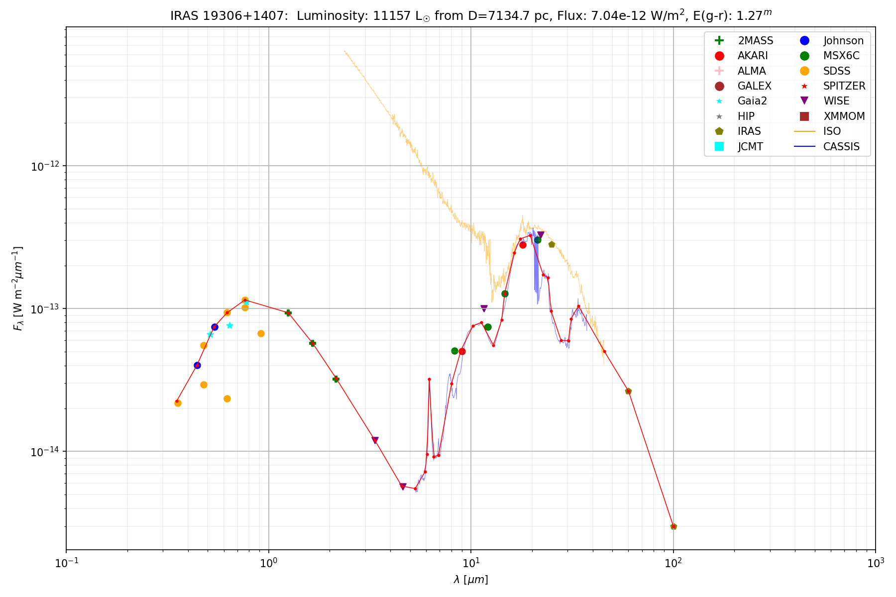Click the ISO orange line legend sample

point(804,131)
